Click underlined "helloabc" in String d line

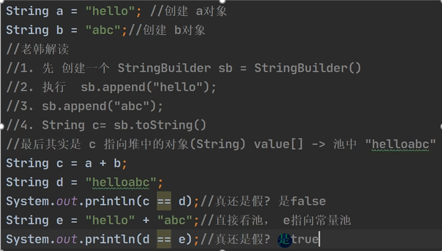121,183
